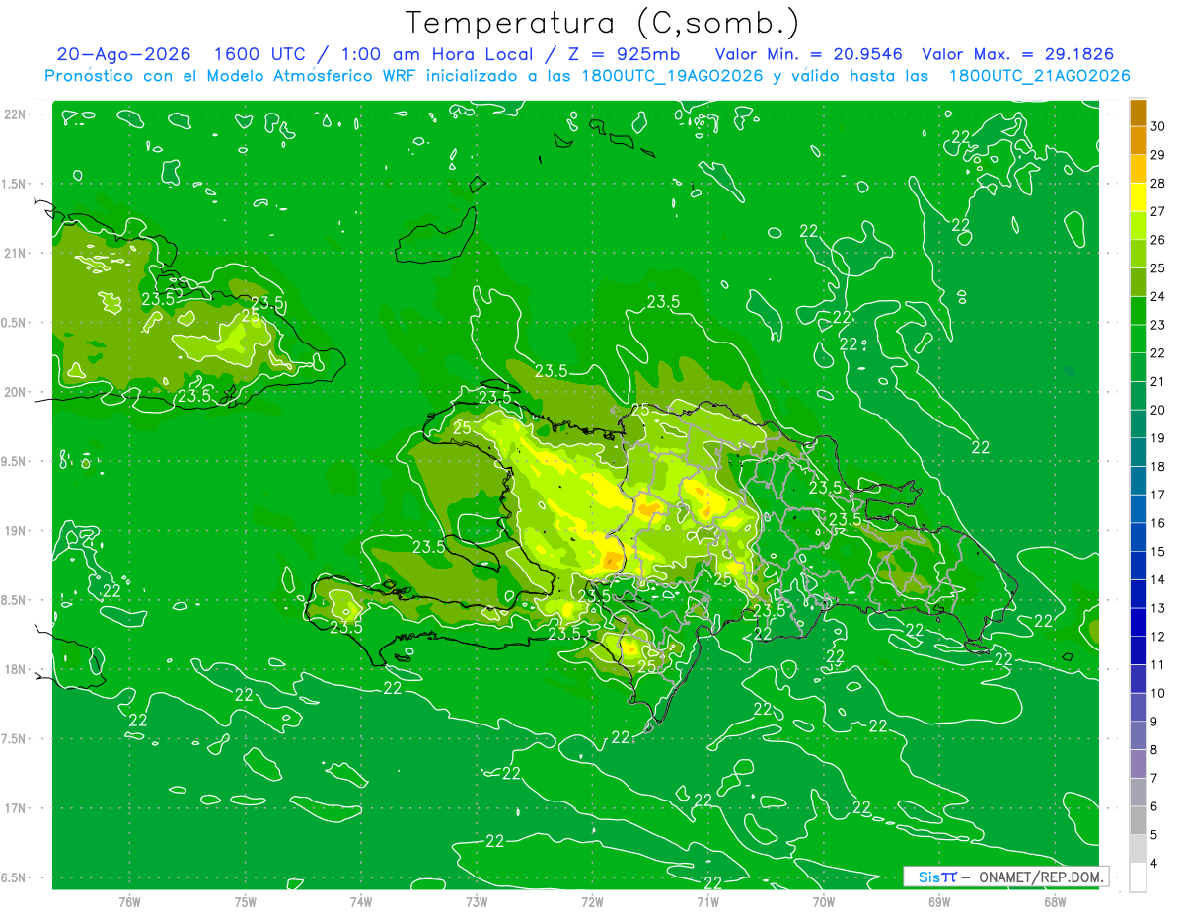The height and width of the screenshot is (915, 1184).
Task: Click the blue legend swatch between 14 and 15
Action: click(x=1138, y=566)
